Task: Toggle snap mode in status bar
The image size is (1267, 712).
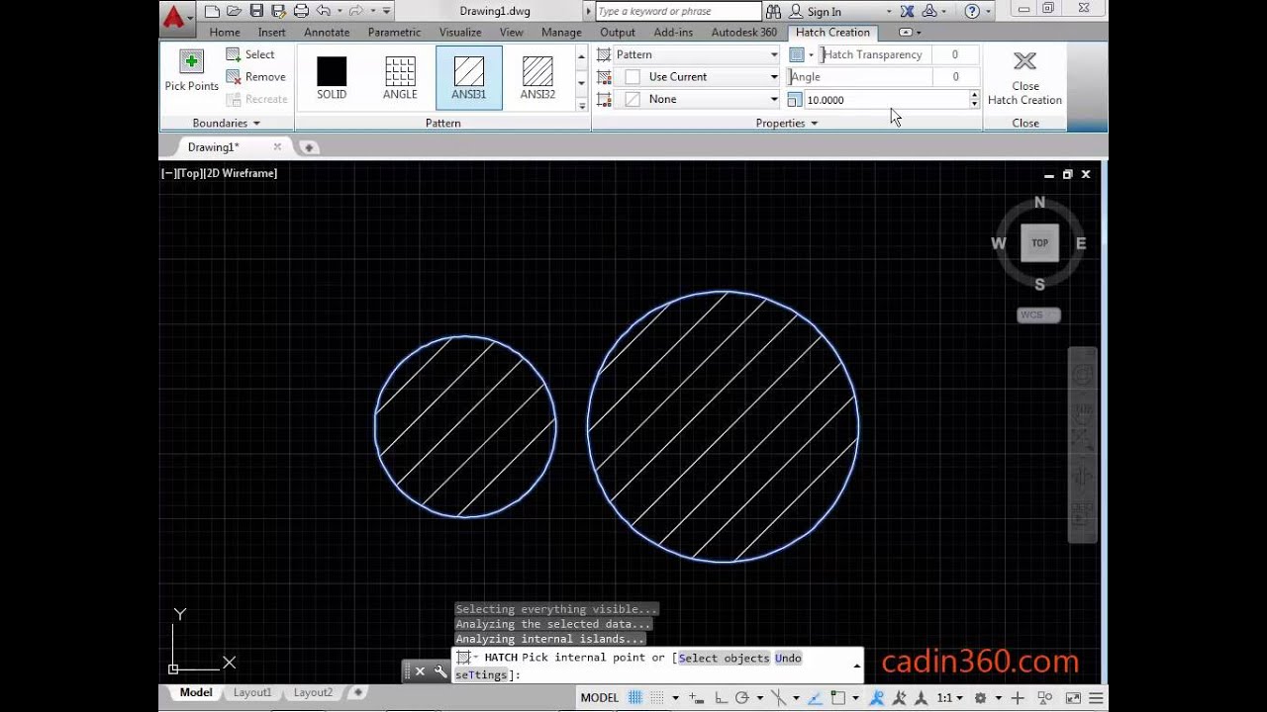Action: pos(659,697)
